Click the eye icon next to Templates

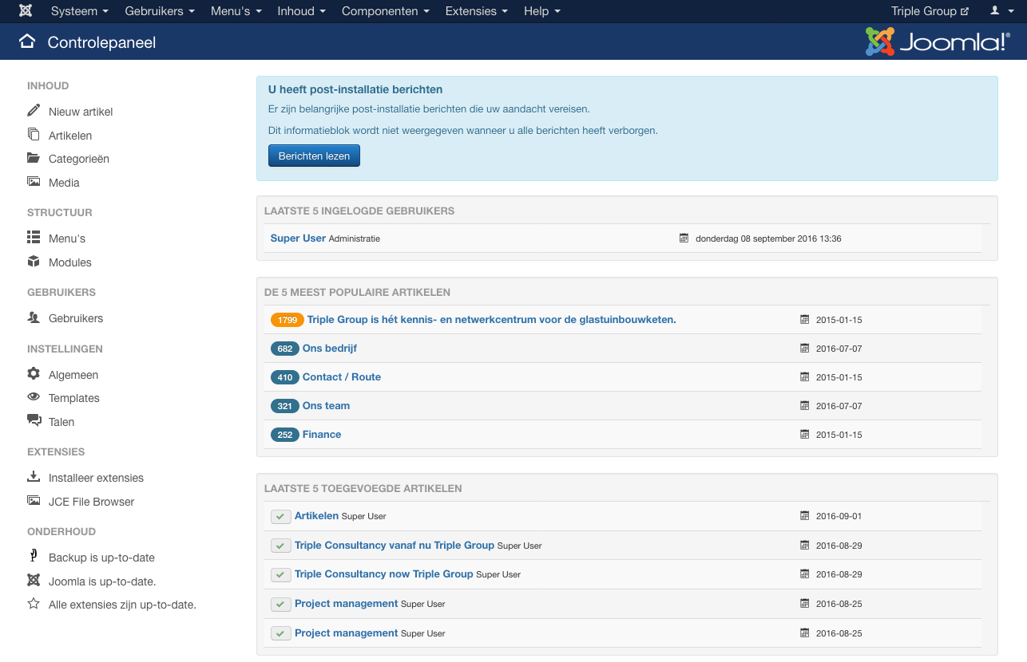coord(34,397)
